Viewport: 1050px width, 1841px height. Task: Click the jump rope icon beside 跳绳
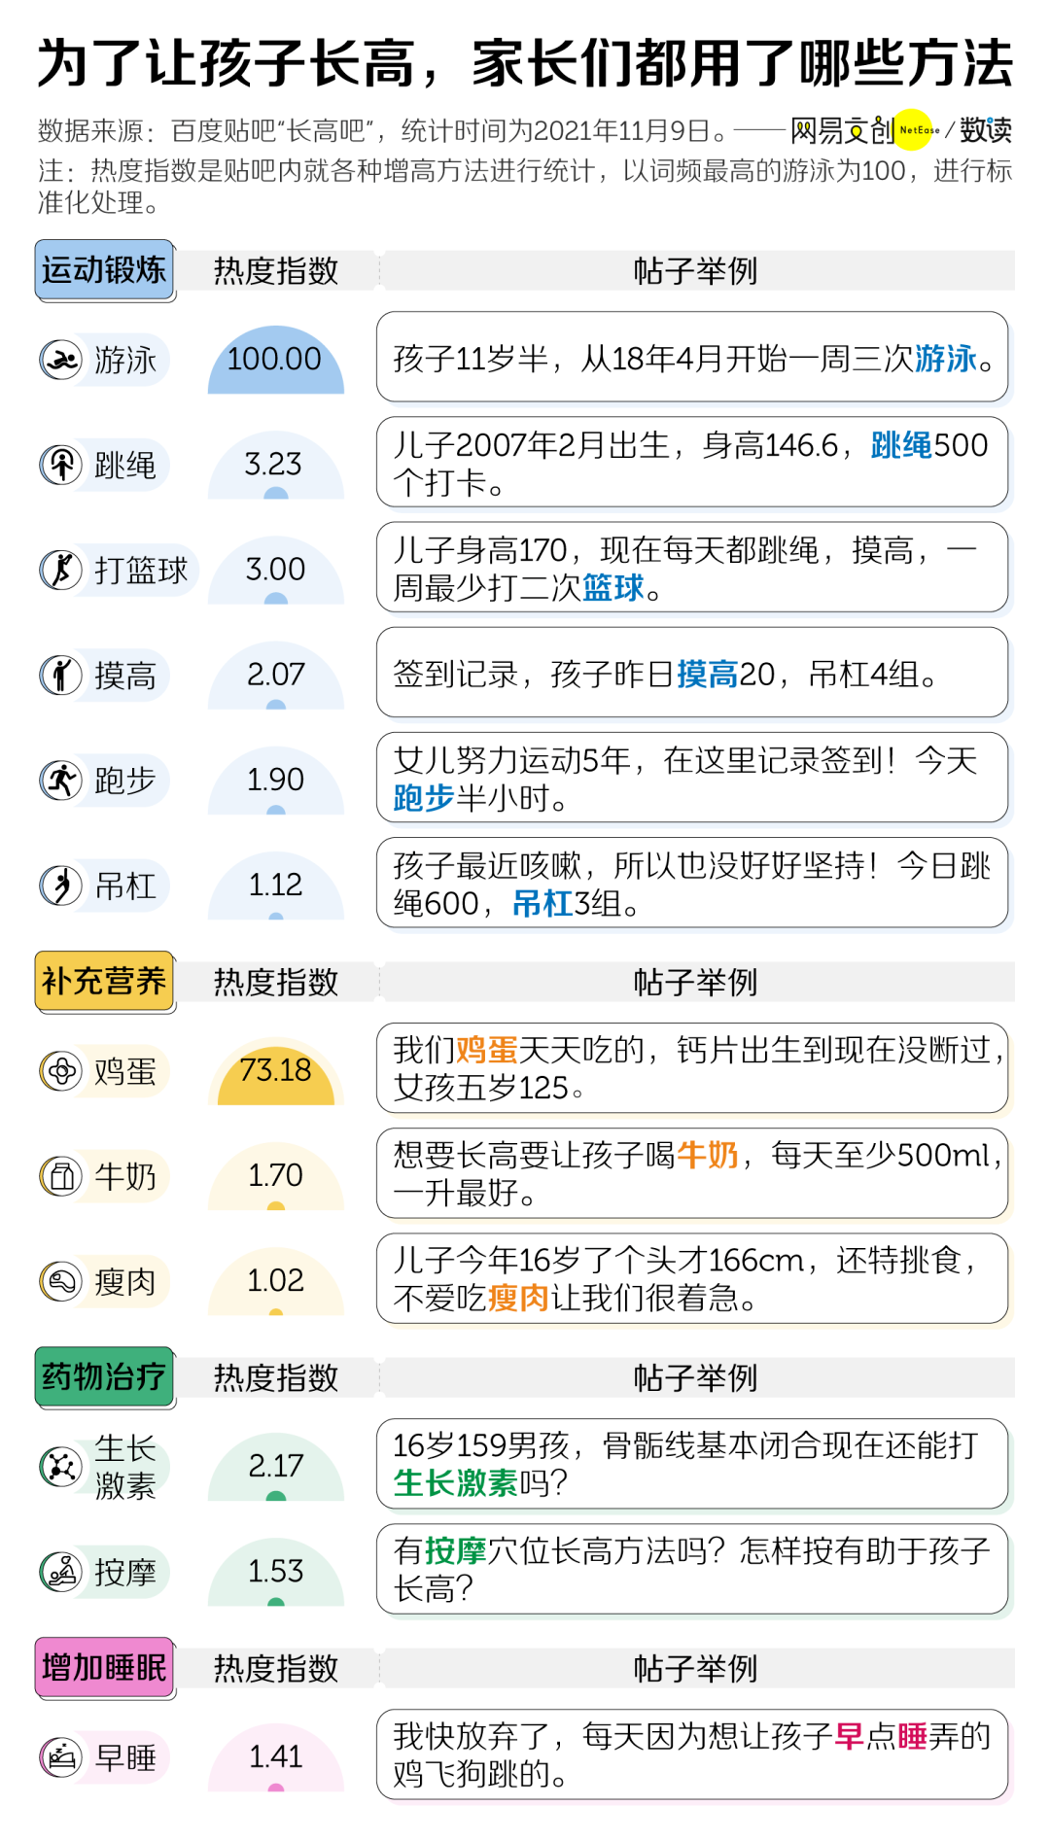click(61, 465)
